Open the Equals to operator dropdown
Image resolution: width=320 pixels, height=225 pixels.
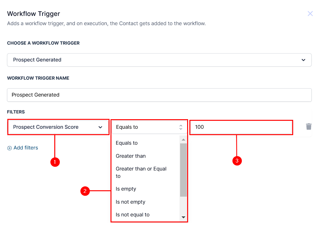(x=149, y=127)
